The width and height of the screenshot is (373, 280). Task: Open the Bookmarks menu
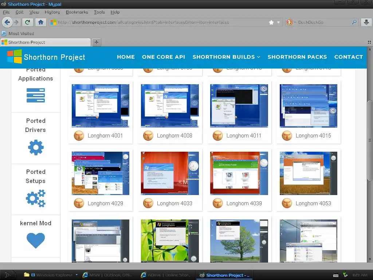[77, 12]
